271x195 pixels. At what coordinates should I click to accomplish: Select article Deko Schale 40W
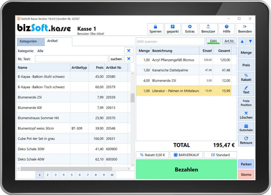tap(74, 159)
